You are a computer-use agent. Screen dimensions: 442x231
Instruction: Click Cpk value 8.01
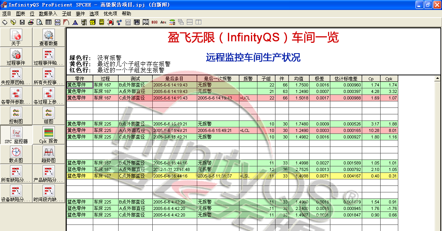point(389,130)
